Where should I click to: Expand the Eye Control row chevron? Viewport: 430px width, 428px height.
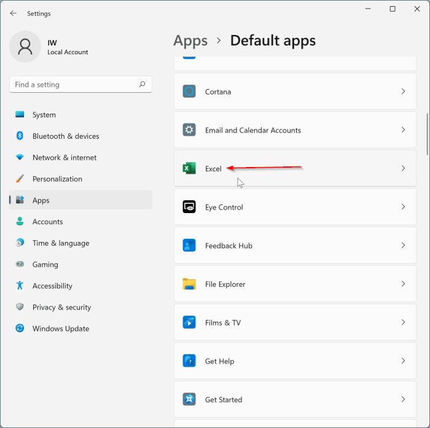point(403,207)
